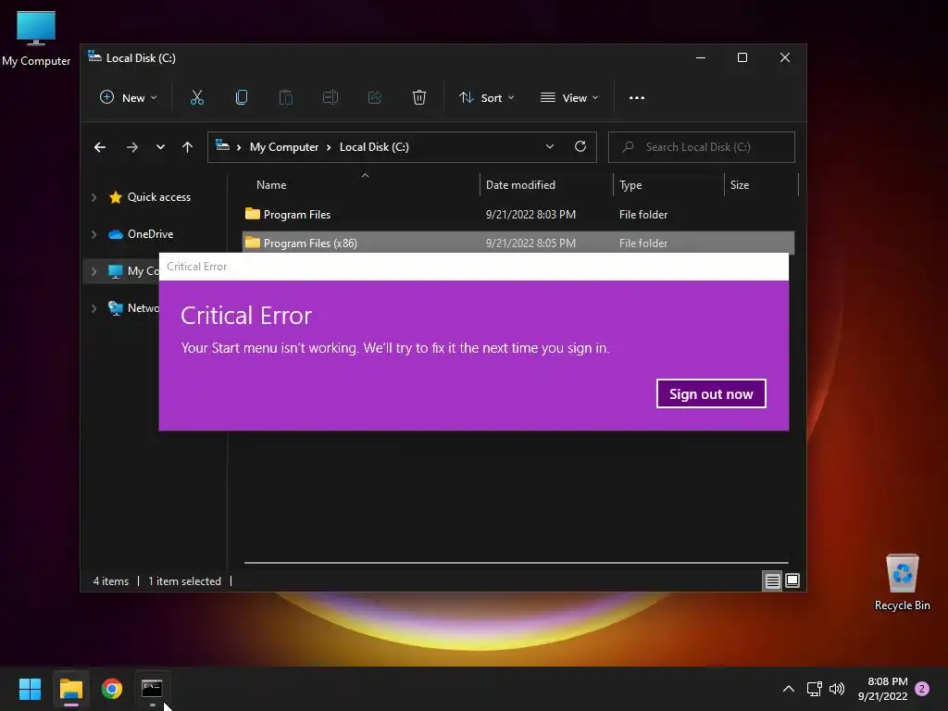
Task: Expand the address bar history dropdown
Action: pyautogui.click(x=550, y=147)
